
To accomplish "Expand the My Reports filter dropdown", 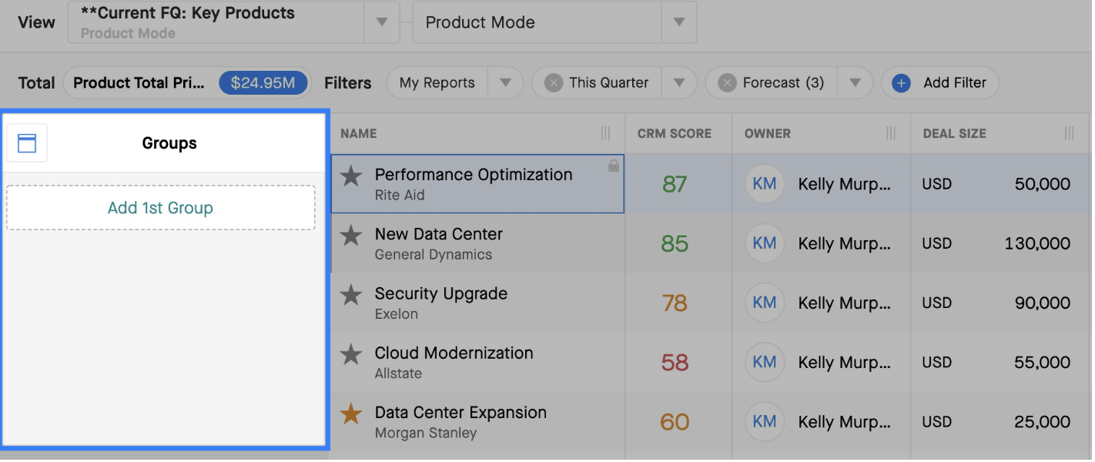I will click(505, 82).
